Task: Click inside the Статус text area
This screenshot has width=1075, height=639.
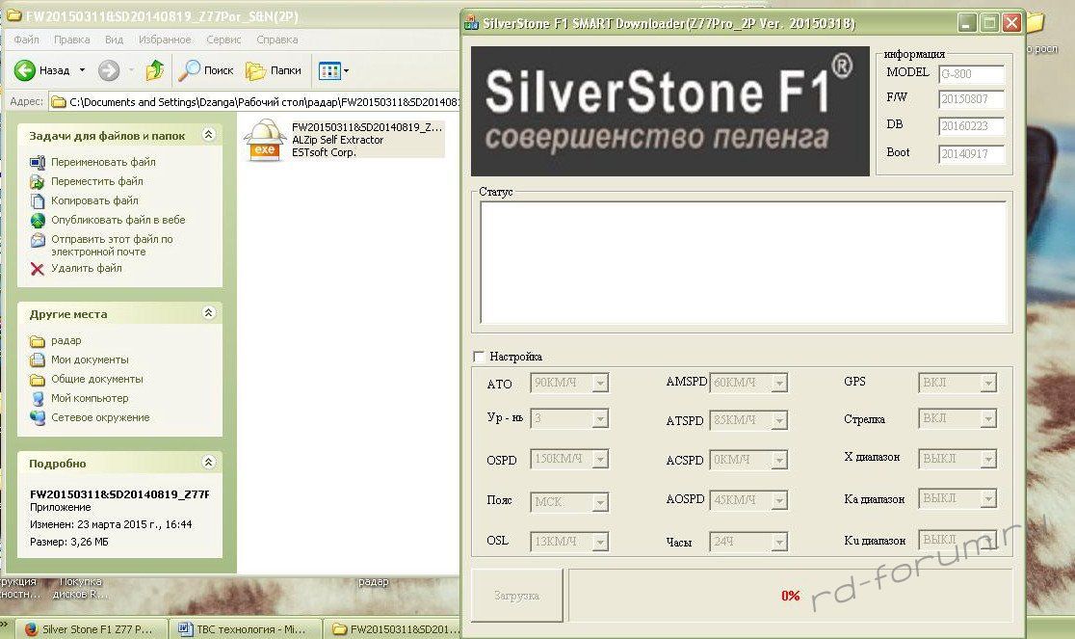Action: click(744, 262)
